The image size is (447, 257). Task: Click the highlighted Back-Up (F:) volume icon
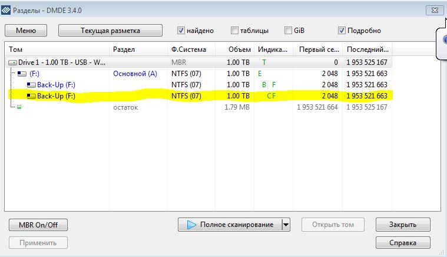click(31, 96)
